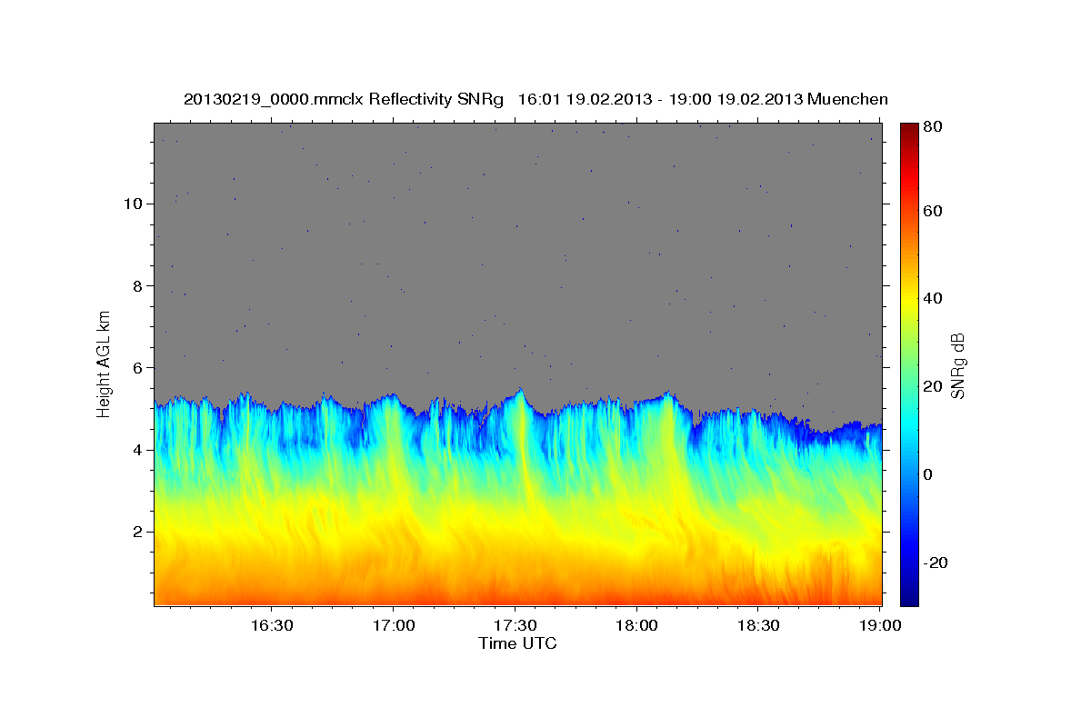Screen dimensions: 1091x727
Task: Click the 'Time UTC' axis title
Action: click(517, 643)
